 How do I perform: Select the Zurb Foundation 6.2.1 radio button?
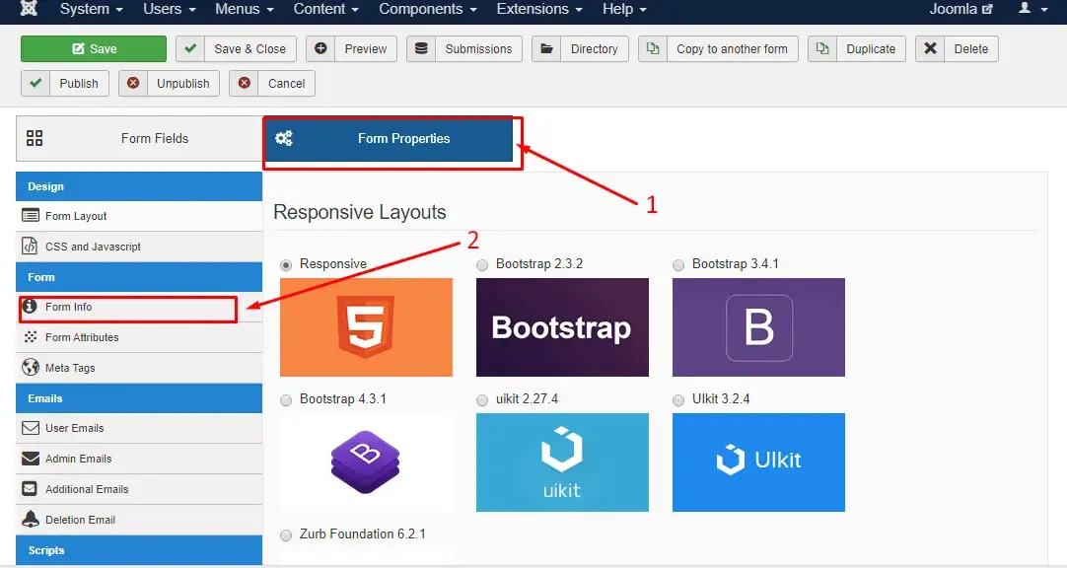tap(286, 535)
